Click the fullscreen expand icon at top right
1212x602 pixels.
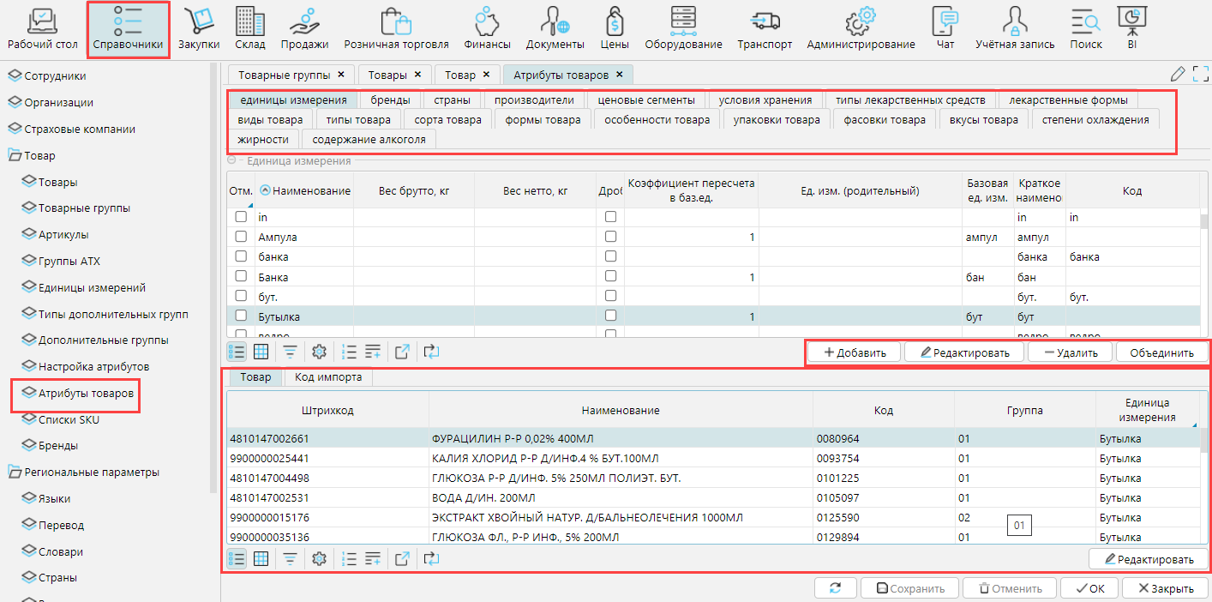1200,75
